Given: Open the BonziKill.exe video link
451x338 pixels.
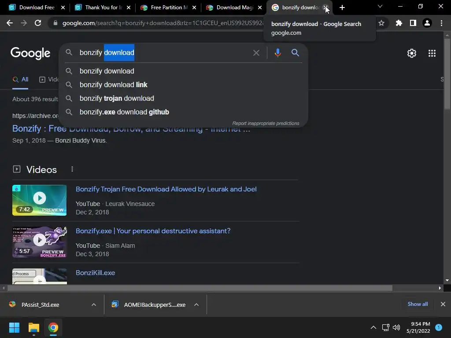Looking at the screenshot, I should (95, 273).
